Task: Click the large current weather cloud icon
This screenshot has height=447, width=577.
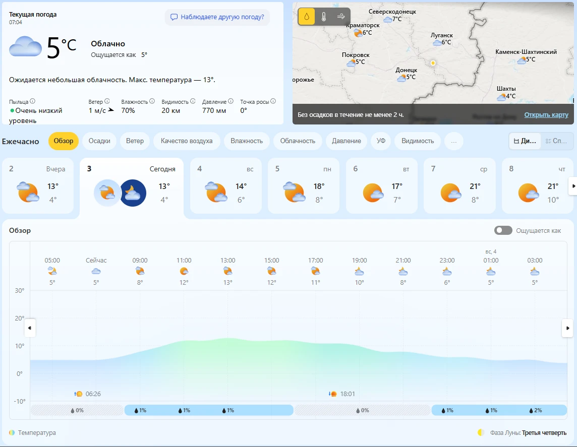Action: pyautogui.click(x=25, y=47)
